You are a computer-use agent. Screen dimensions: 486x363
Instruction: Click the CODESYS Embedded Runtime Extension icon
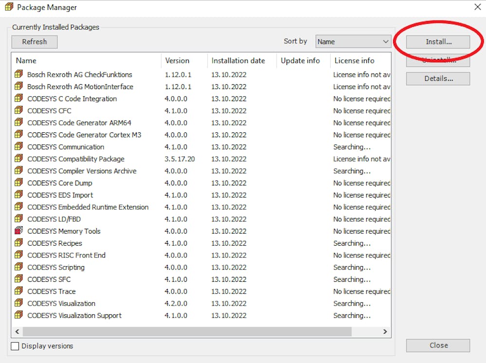pos(18,207)
